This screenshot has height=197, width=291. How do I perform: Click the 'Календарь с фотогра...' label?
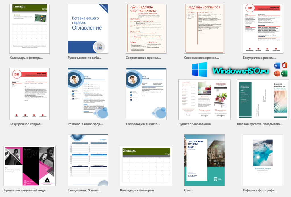(26, 58)
